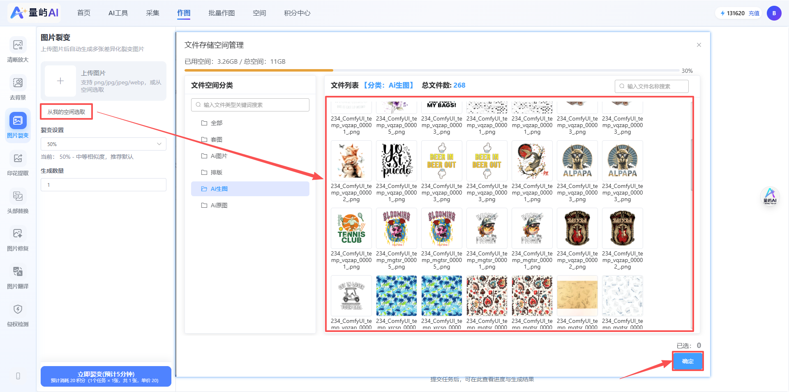Select the 套图 folder category
789x392 pixels.
click(x=250, y=139)
